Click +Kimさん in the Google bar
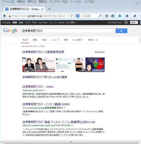The height and width of the screenshot is (144, 141). click(6, 23)
